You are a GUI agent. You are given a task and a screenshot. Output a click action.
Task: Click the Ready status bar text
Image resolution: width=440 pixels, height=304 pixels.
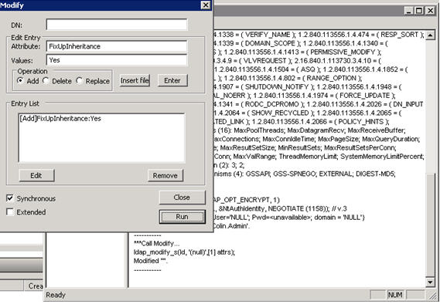click(56, 295)
